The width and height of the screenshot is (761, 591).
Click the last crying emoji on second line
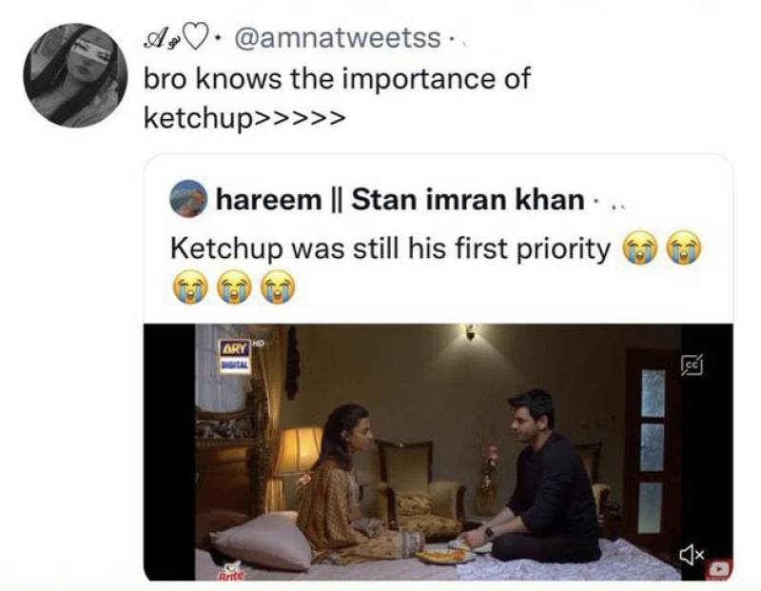pos(277,286)
